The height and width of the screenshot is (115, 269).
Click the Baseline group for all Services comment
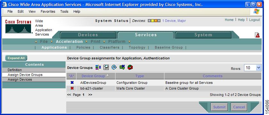189,83
